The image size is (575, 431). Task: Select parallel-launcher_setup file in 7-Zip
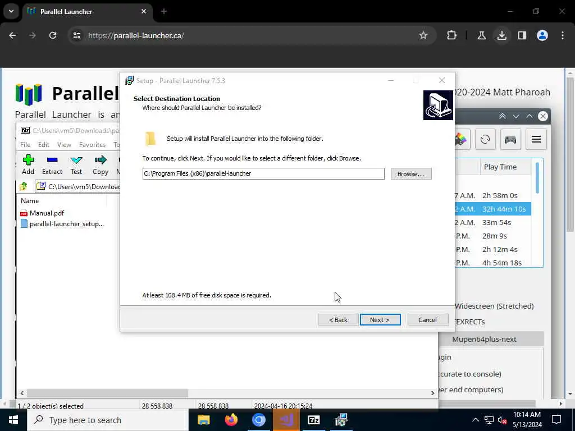(x=62, y=224)
